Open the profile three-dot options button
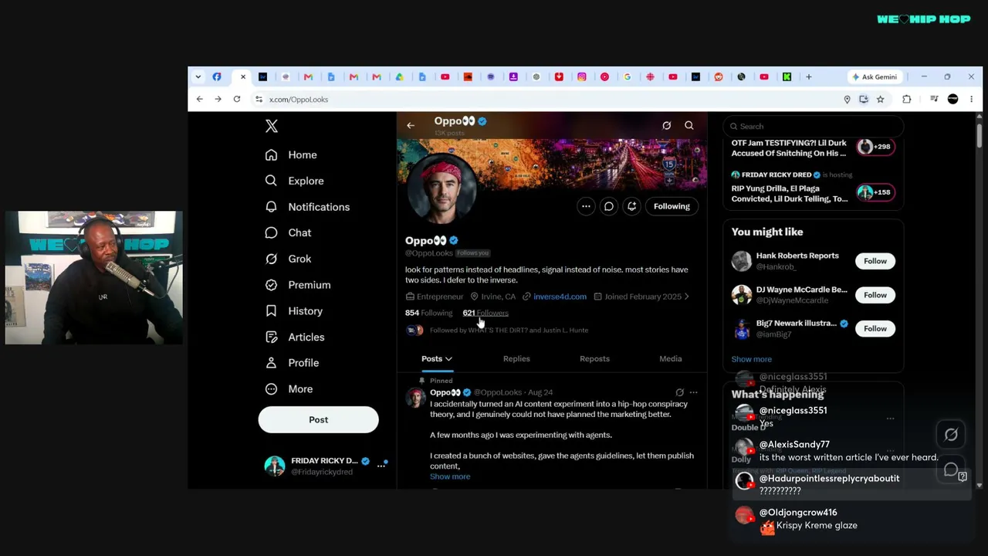The height and width of the screenshot is (556, 988). (x=586, y=206)
